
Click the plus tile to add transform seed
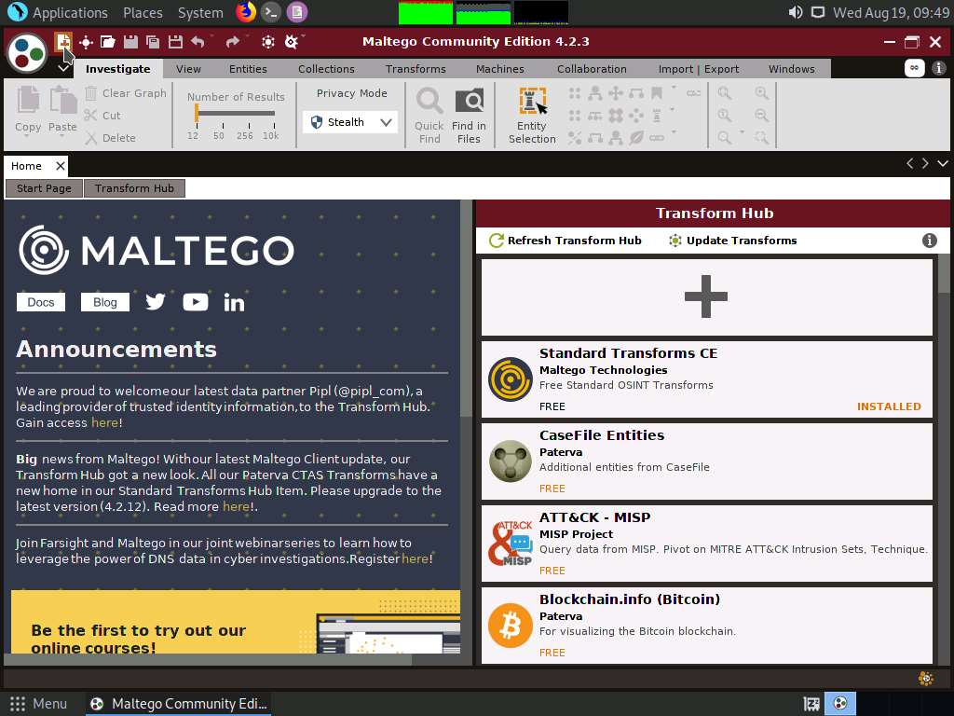[706, 297]
